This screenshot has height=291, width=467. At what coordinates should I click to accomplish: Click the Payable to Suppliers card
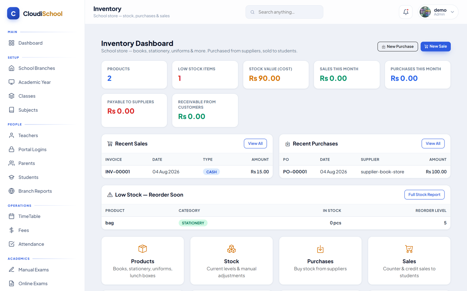click(x=134, y=110)
